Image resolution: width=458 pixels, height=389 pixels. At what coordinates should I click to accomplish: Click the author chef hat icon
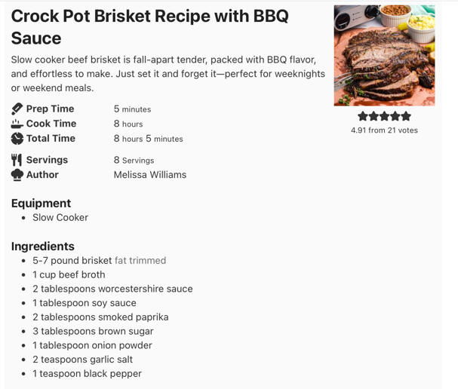click(17, 175)
